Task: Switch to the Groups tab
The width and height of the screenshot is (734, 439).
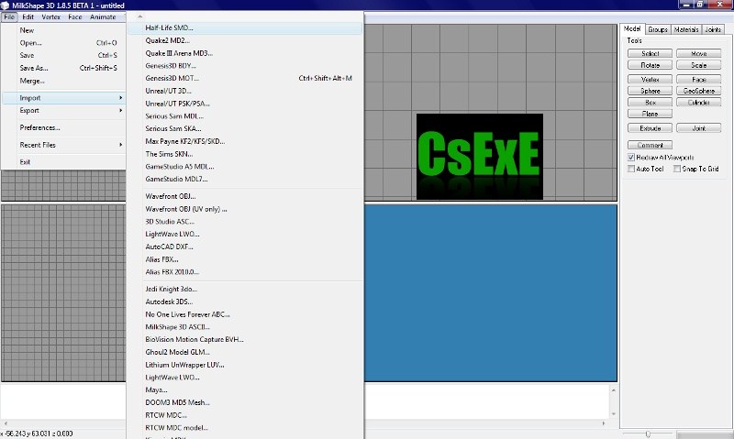Action: (x=658, y=29)
